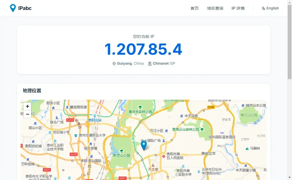Click the 万科悦城 map label
Viewport: 292px width, 180px height.
pyautogui.click(x=28, y=164)
